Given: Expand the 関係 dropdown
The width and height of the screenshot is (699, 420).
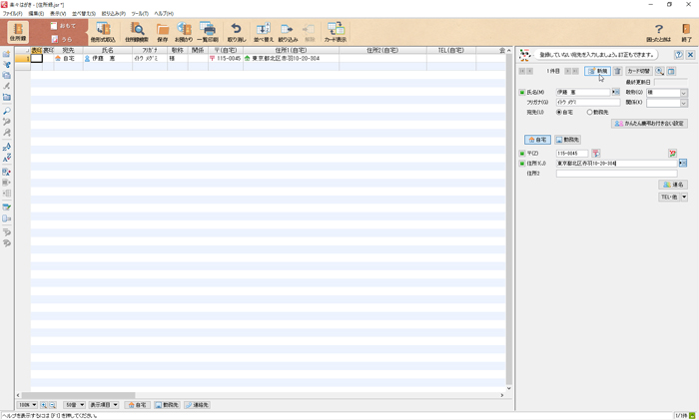Looking at the screenshot, I should (x=683, y=103).
